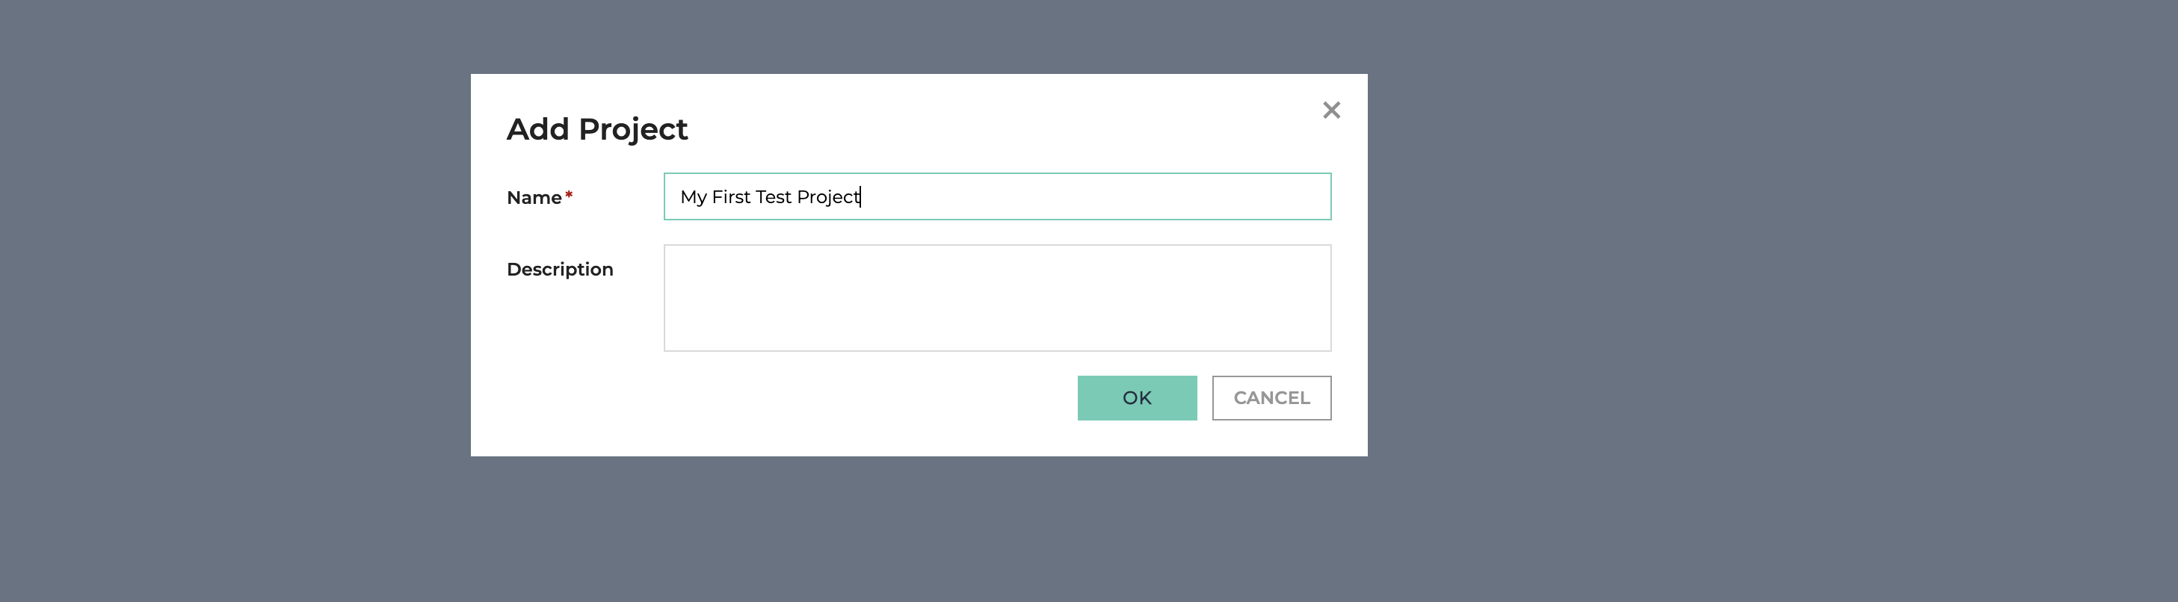Confirm the new project with OK
Image resolution: width=2178 pixels, height=602 pixels.
[x=1136, y=397]
